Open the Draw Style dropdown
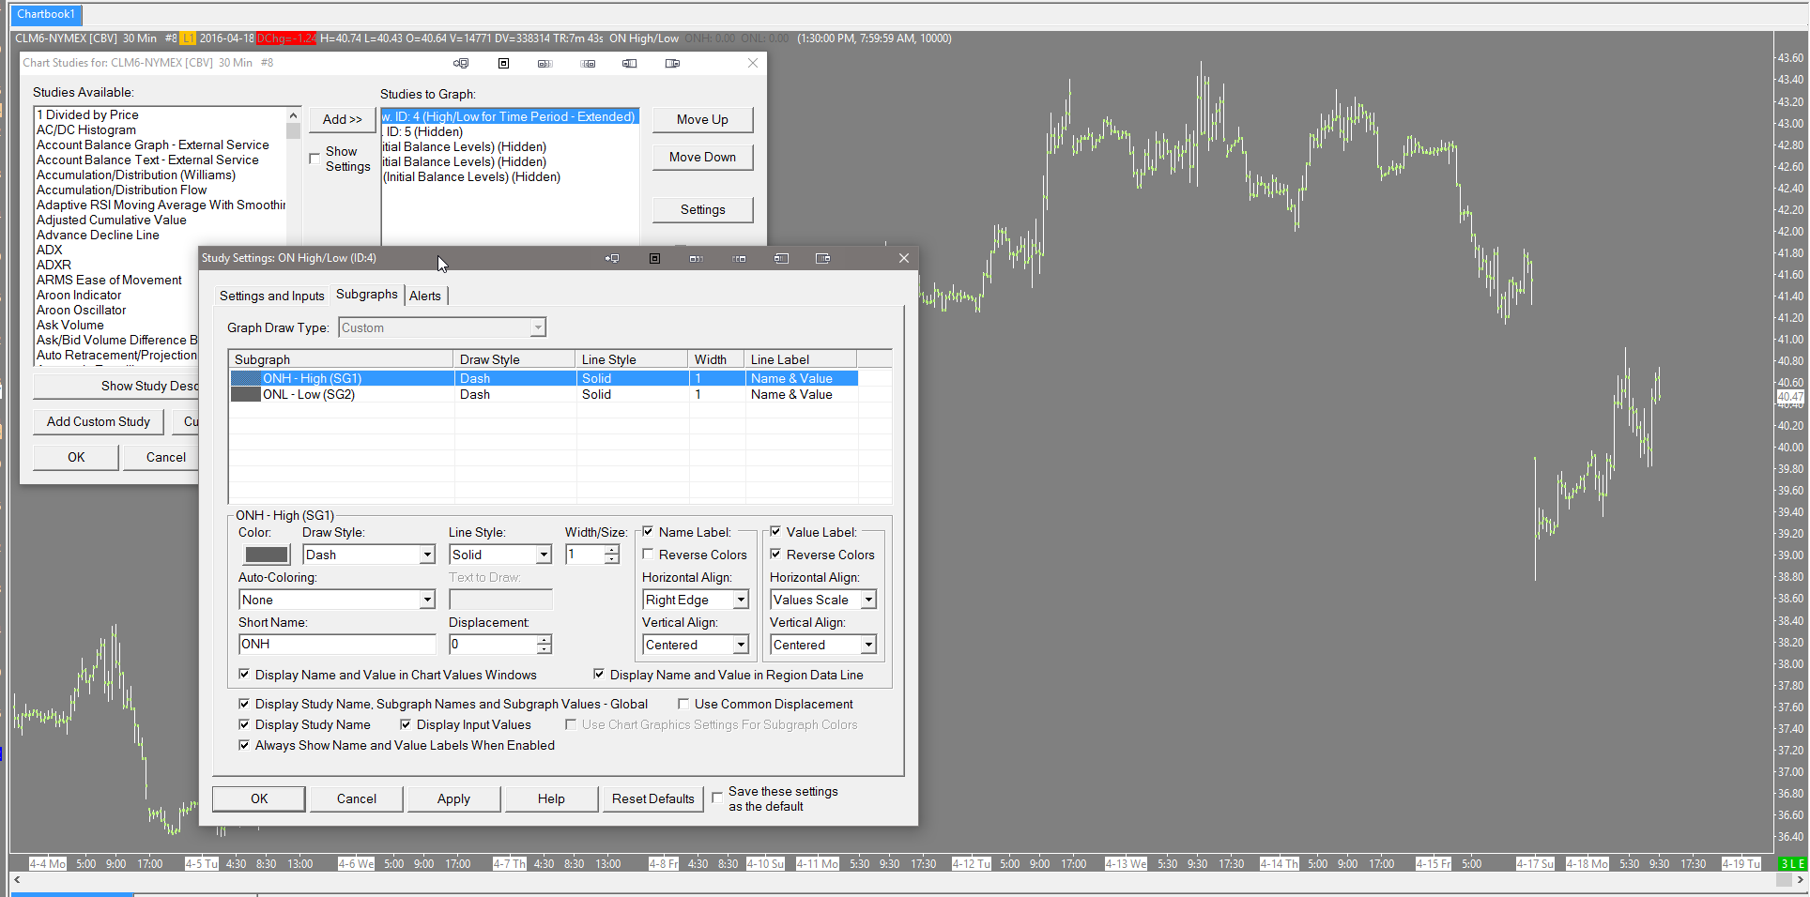The width and height of the screenshot is (1810, 897). pos(427,555)
